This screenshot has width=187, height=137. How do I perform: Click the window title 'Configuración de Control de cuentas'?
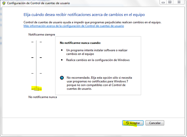point(38,3)
